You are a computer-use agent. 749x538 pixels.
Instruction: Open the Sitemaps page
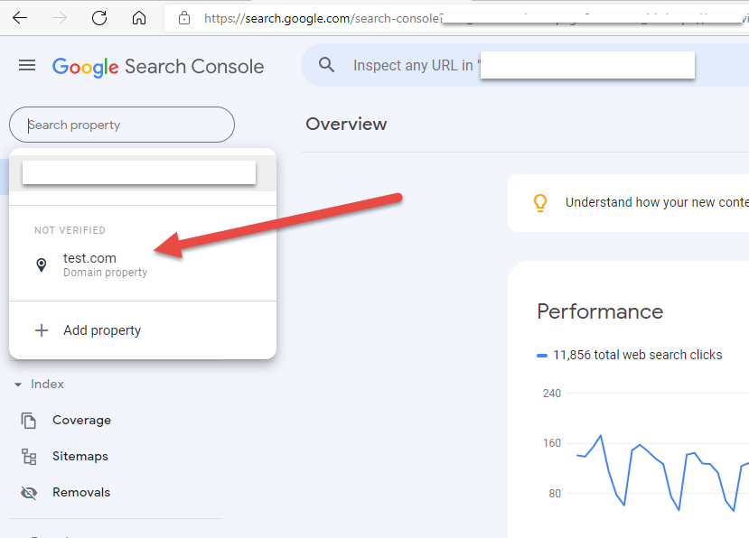(80, 457)
